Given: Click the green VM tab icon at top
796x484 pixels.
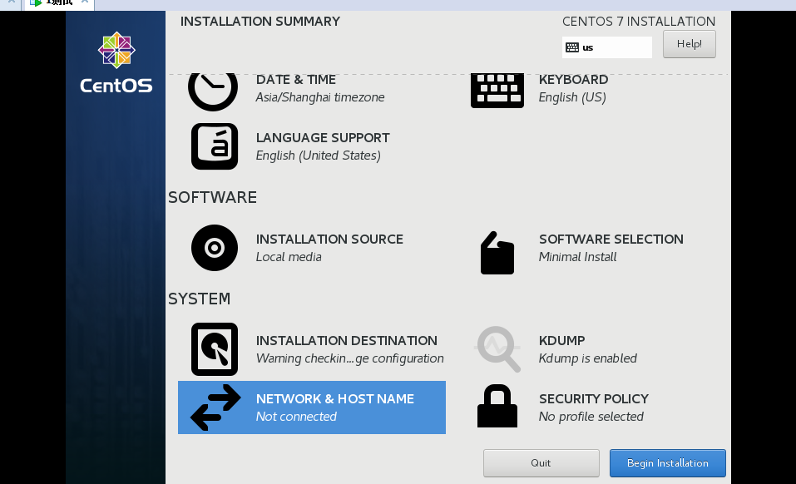Looking at the screenshot, I should (36, 2).
